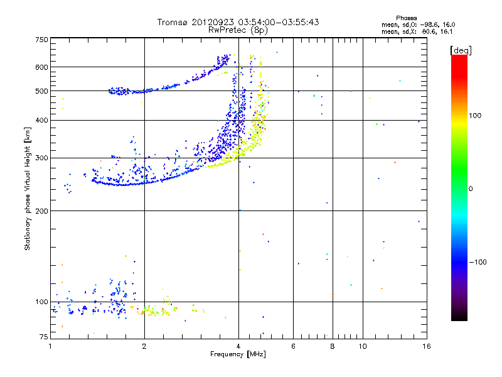Click the x-axis tick label '4'

[x=238, y=346]
